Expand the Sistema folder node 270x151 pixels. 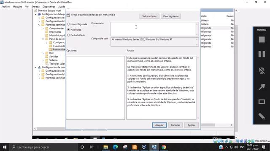pyautogui.click(x=43, y=60)
